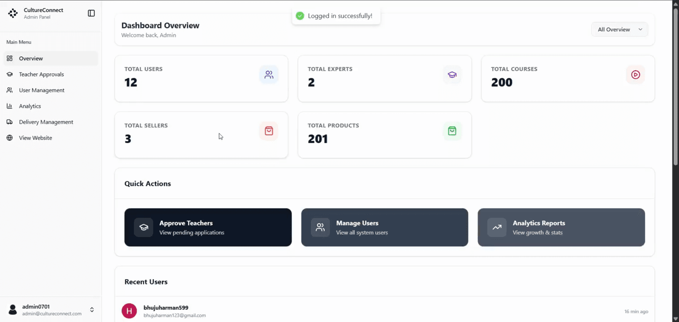
Task: Click the Approve Teachers quick action
Action: [x=208, y=227]
